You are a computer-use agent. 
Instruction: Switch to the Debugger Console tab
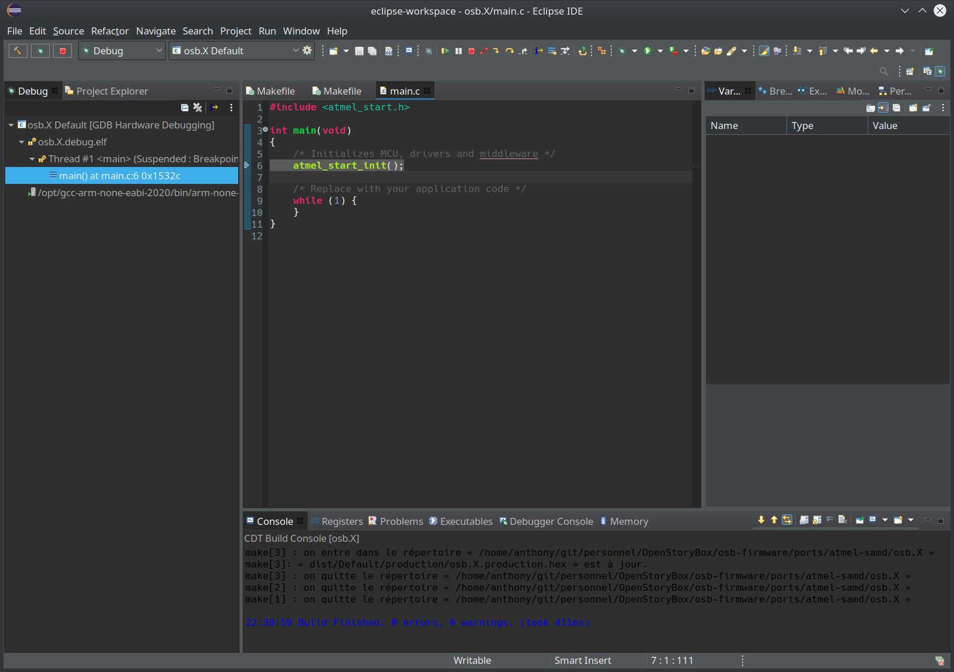pyautogui.click(x=551, y=521)
